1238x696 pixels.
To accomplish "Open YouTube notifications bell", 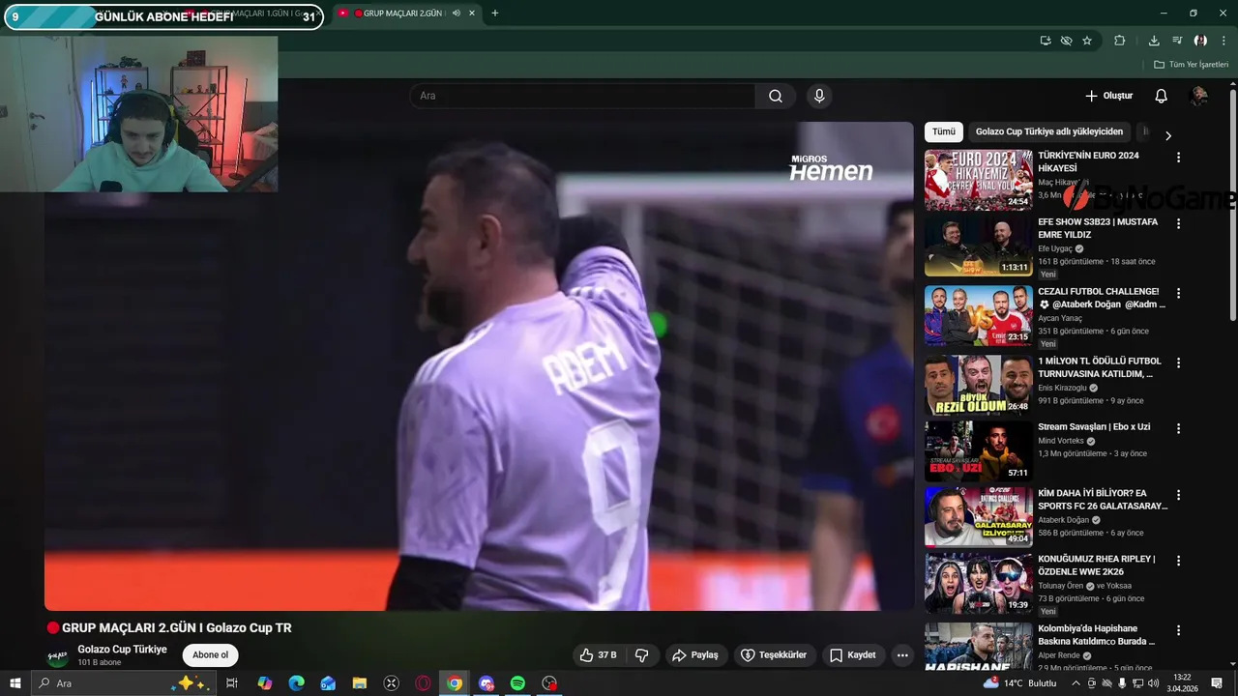I will (1161, 96).
